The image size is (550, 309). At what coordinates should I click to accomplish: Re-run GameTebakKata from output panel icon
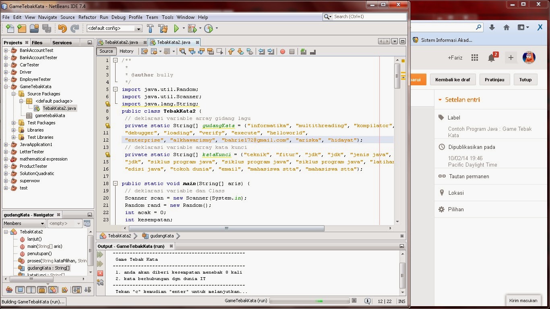pos(100,254)
